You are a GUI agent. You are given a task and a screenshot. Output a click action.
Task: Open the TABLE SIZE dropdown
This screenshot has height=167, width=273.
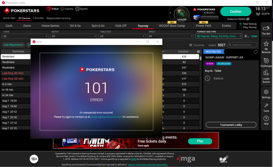point(122,36)
